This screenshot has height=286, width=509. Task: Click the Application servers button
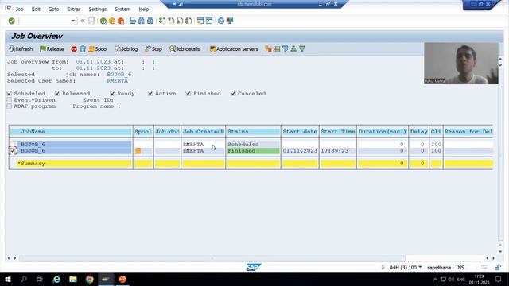[x=234, y=49]
